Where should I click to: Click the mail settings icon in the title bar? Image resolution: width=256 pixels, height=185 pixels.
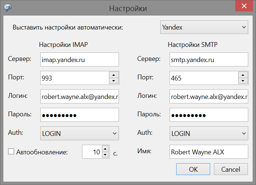(x=8, y=7)
